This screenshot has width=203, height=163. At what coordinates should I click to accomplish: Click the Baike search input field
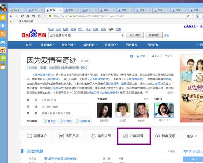(85, 35)
